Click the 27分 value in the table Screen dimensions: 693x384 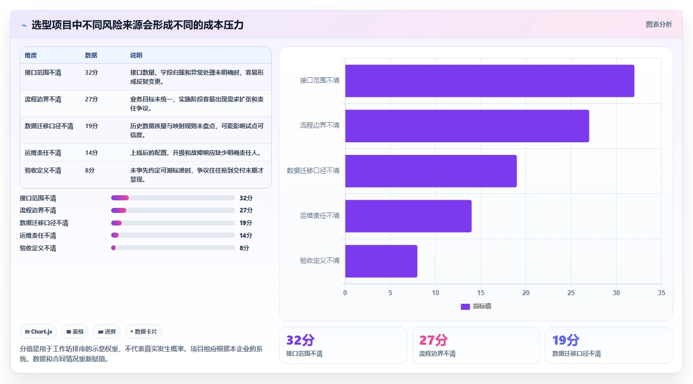[91, 99]
